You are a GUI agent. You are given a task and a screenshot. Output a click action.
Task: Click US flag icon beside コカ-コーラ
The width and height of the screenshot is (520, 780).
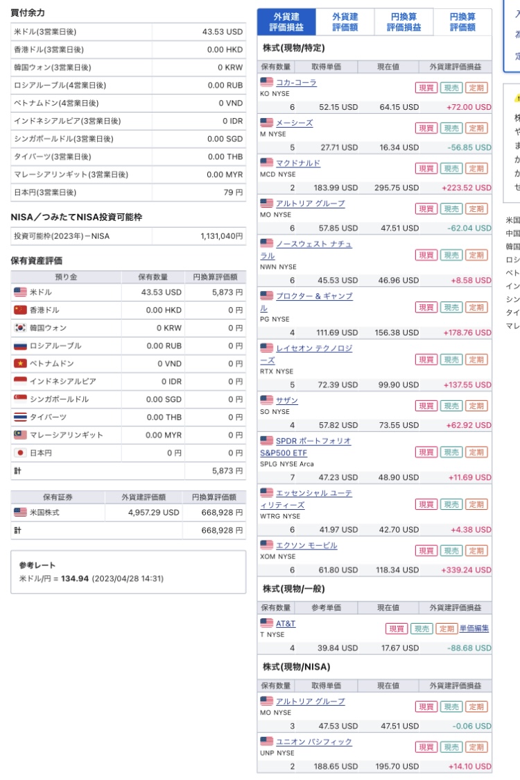point(267,81)
